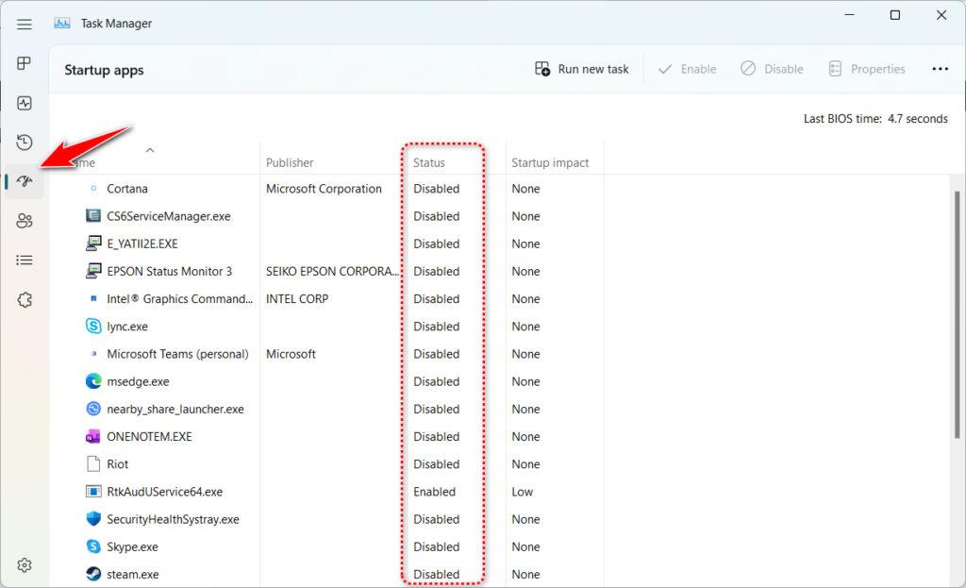The height and width of the screenshot is (588, 966).
Task: Open the Services page in sidebar
Action: click(x=25, y=299)
